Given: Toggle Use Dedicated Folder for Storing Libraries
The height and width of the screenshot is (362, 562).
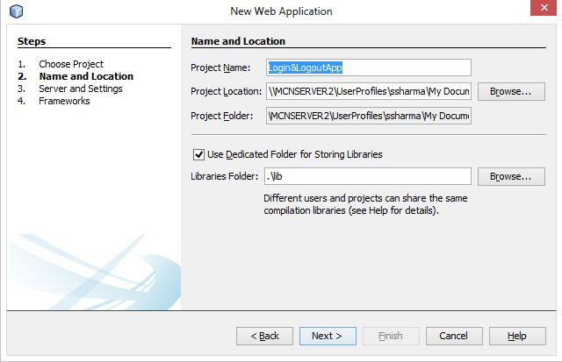Looking at the screenshot, I should click(x=198, y=154).
